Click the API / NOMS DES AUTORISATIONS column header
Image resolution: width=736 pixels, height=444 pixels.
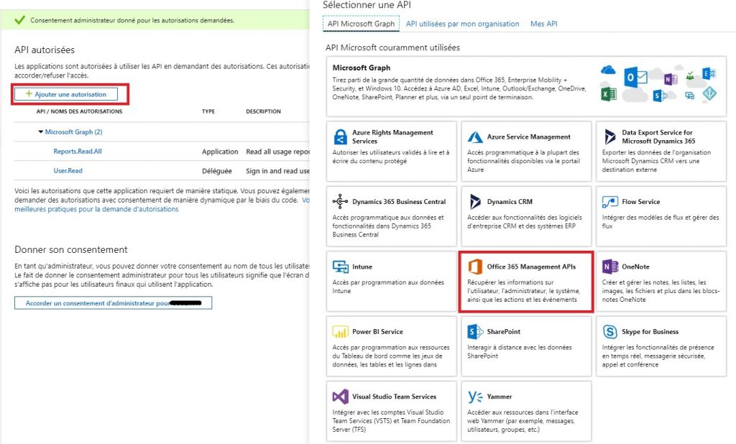click(79, 111)
